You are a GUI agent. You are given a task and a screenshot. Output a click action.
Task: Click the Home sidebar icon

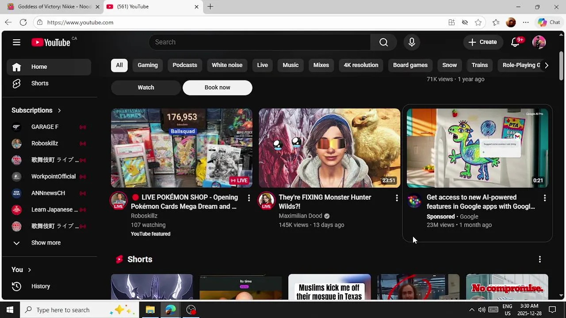16,67
